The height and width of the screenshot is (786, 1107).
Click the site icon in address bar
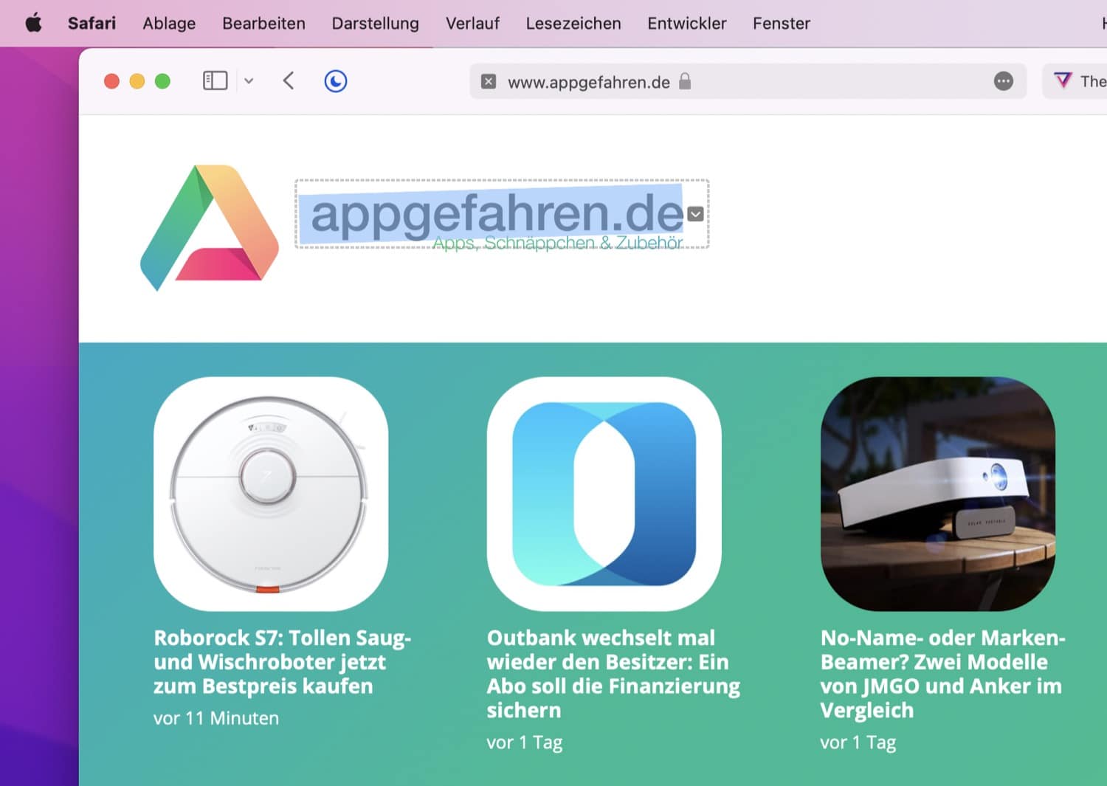pos(489,81)
